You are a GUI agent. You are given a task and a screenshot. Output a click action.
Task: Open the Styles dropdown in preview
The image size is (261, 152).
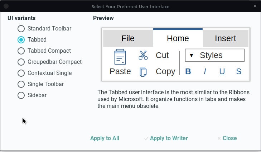(x=214, y=55)
